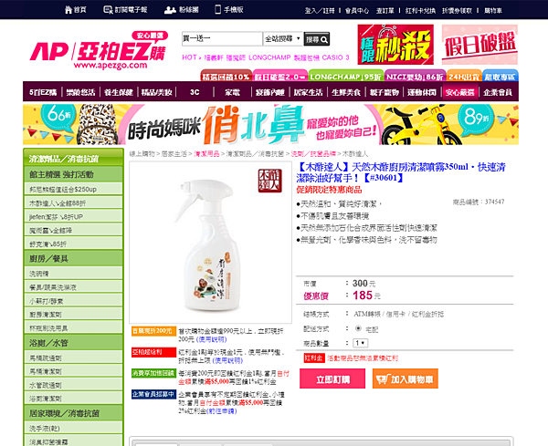Click the 安心嚴選 speech bubble badge on logo
548x446 pixels.
pos(150,36)
